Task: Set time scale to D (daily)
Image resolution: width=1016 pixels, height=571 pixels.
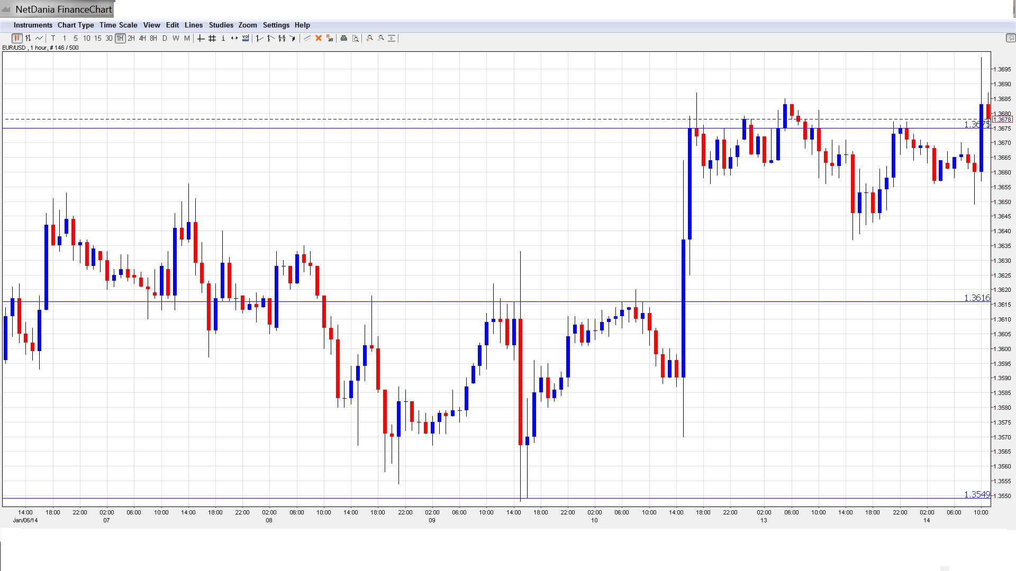Action: 165,38
